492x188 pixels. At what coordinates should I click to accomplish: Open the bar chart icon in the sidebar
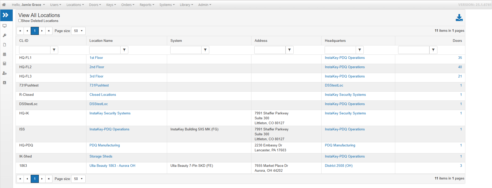[5, 83]
